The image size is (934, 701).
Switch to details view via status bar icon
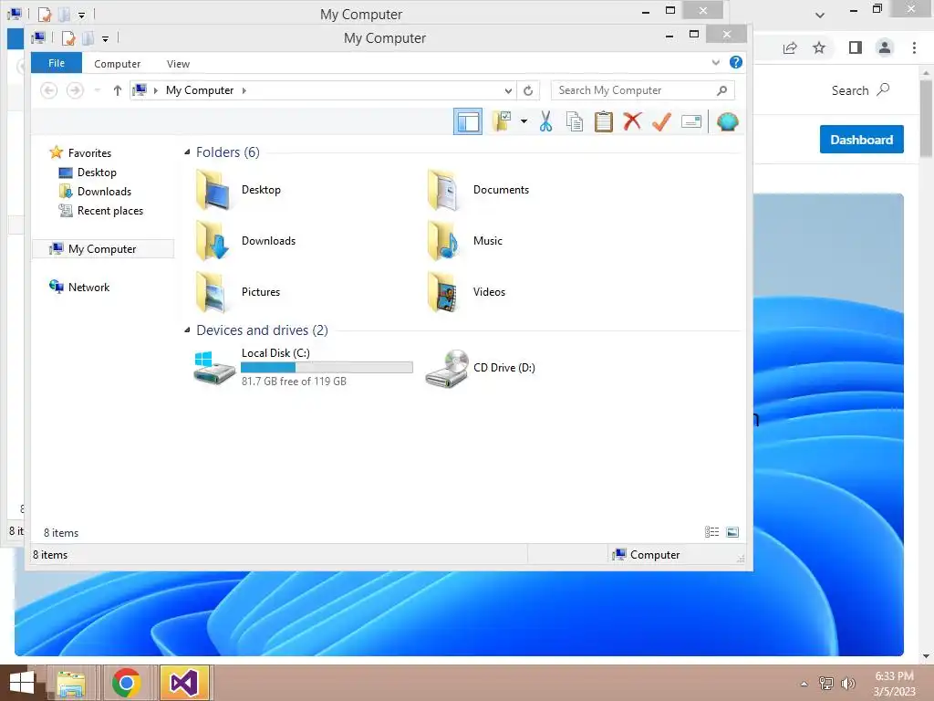(711, 532)
